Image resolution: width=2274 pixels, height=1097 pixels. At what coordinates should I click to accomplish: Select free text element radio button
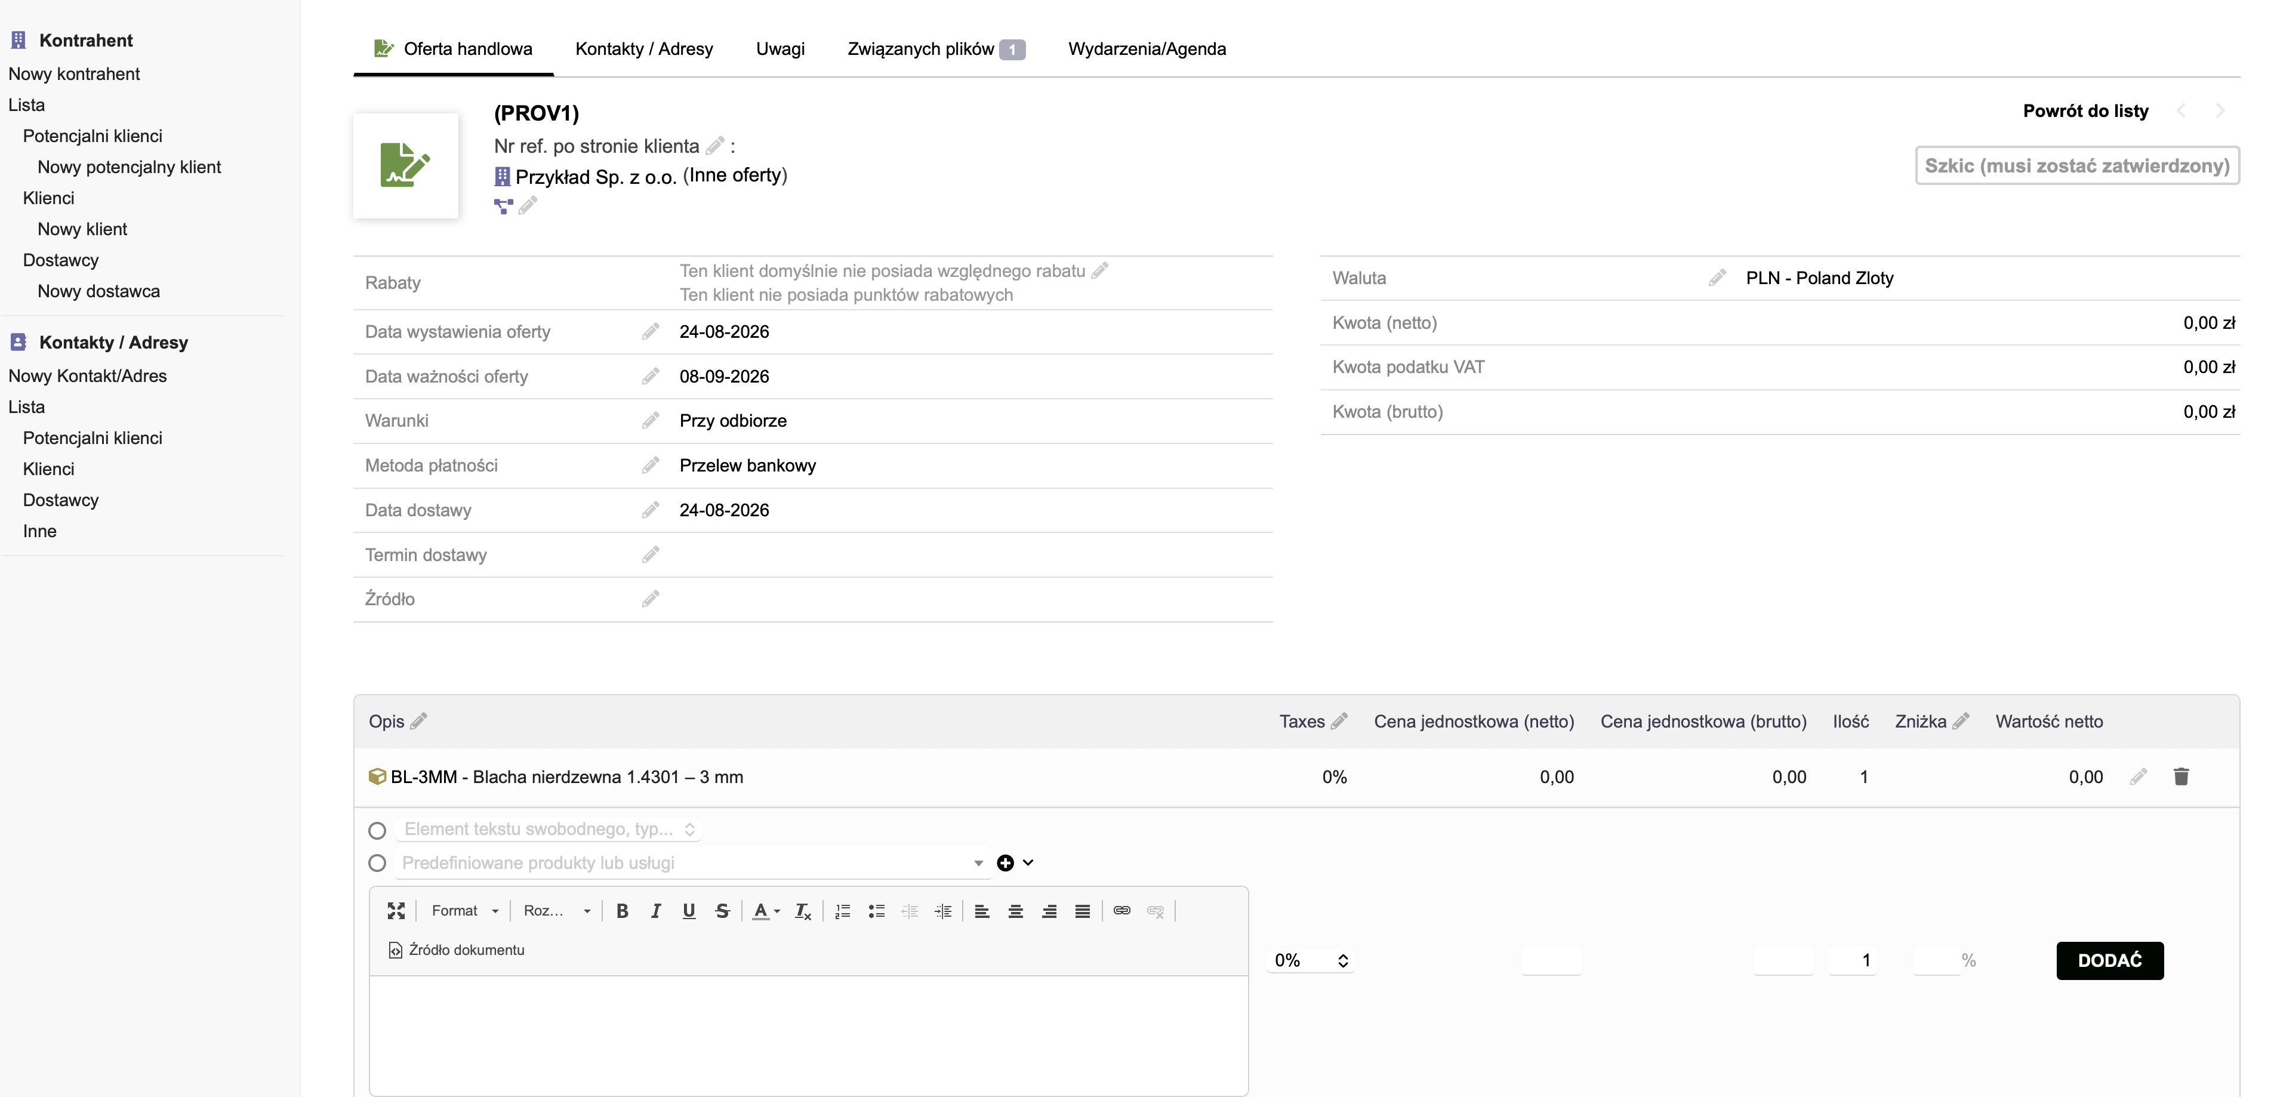[377, 830]
